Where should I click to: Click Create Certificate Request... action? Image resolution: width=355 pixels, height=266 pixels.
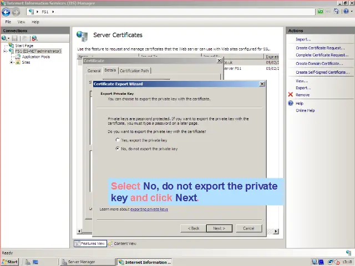pyautogui.click(x=320, y=48)
